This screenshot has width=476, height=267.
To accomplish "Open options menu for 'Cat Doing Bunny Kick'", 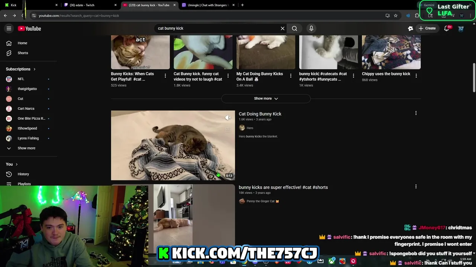I will tap(416, 113).
